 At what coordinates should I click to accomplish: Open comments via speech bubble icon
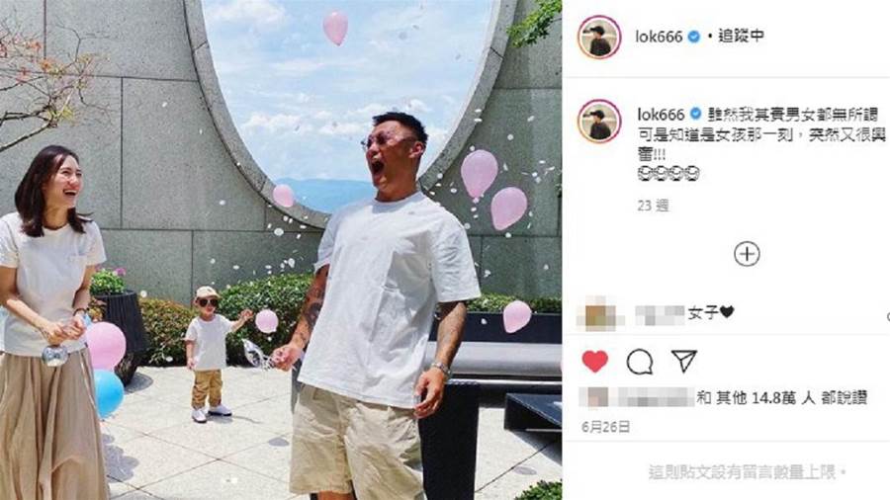640,362
